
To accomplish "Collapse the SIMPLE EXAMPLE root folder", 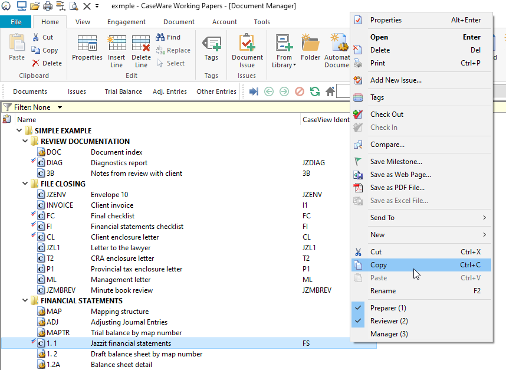I will (19, 130).
